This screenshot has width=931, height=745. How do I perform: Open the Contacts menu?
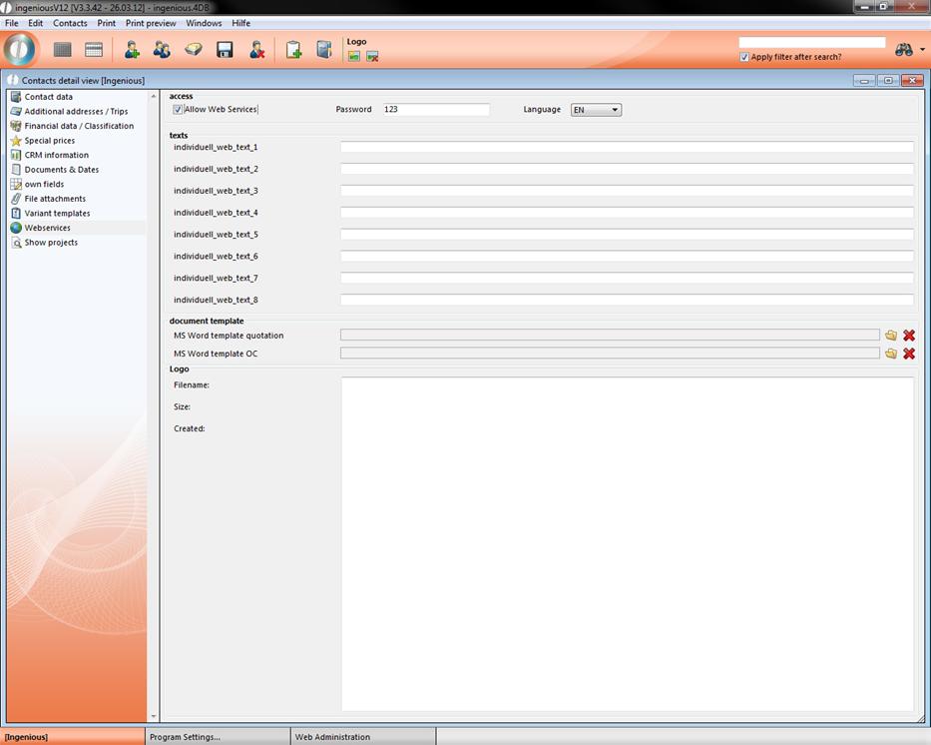tap(70, 23)
